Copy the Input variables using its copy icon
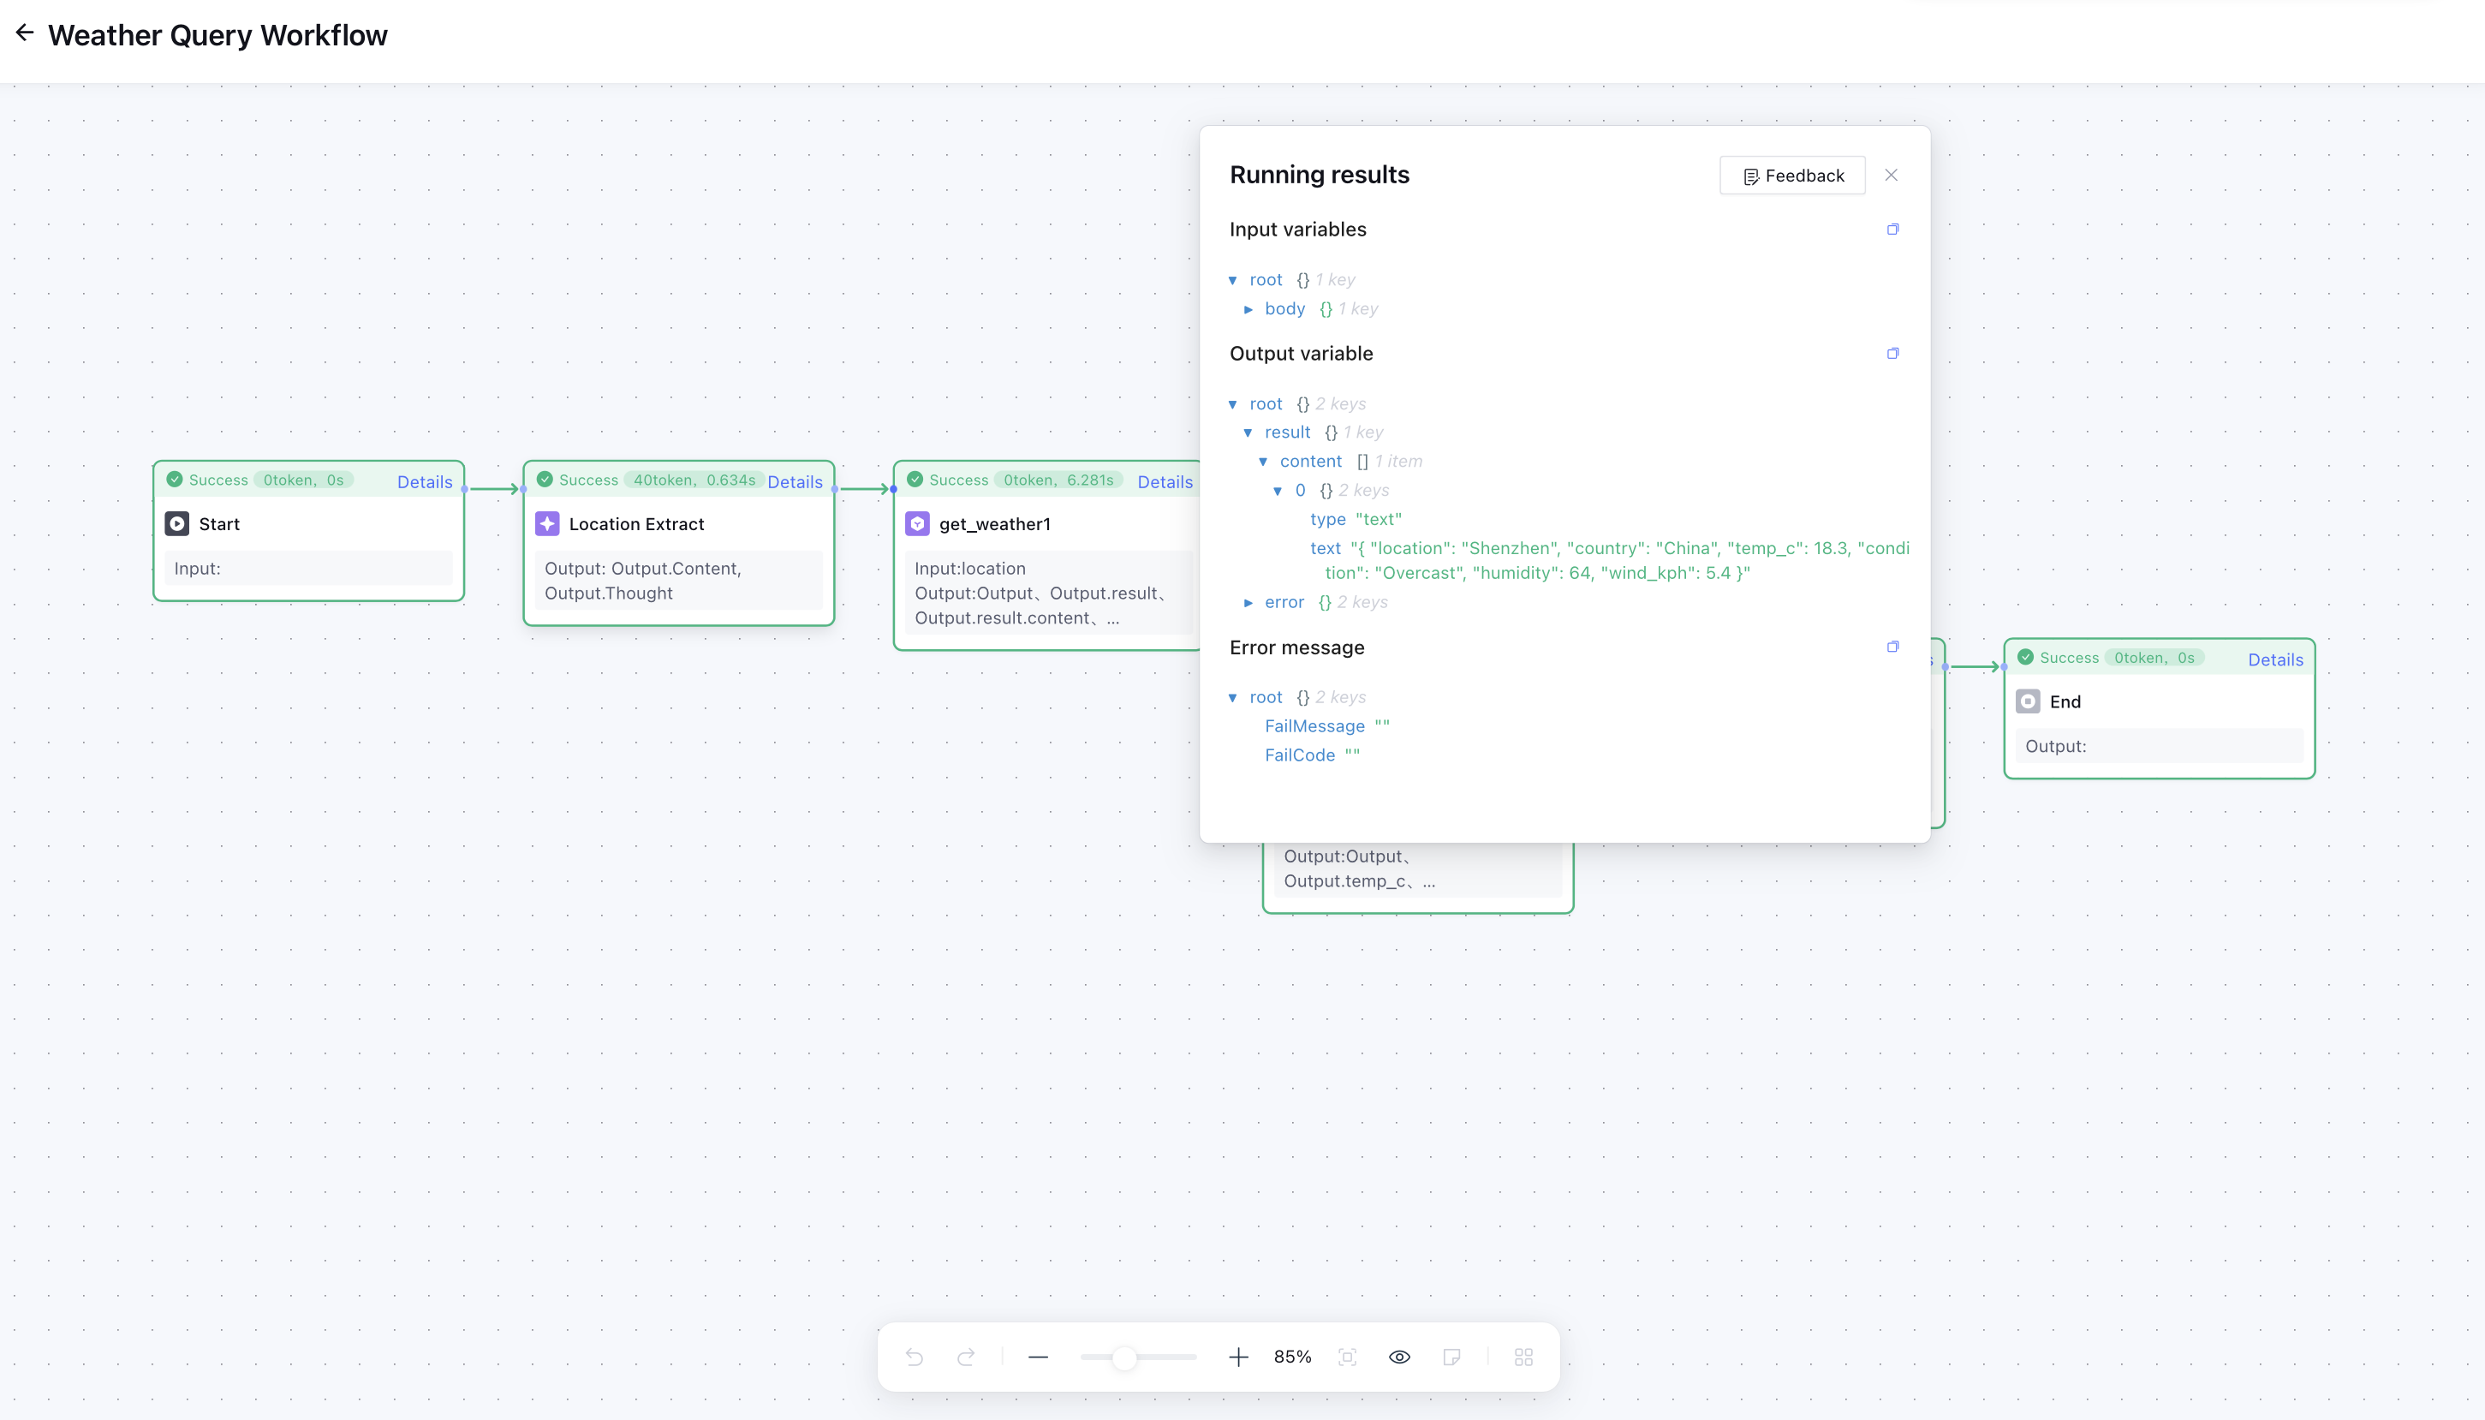 click(x=1892, y=228)
